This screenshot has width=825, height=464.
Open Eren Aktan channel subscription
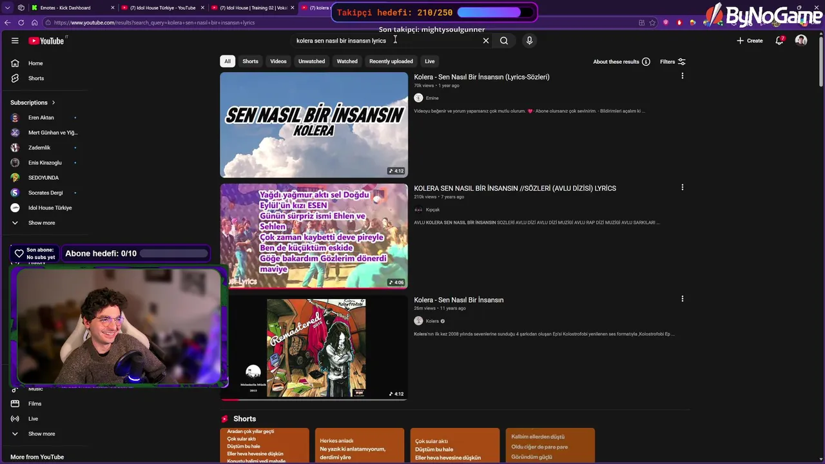coord(43,117)
